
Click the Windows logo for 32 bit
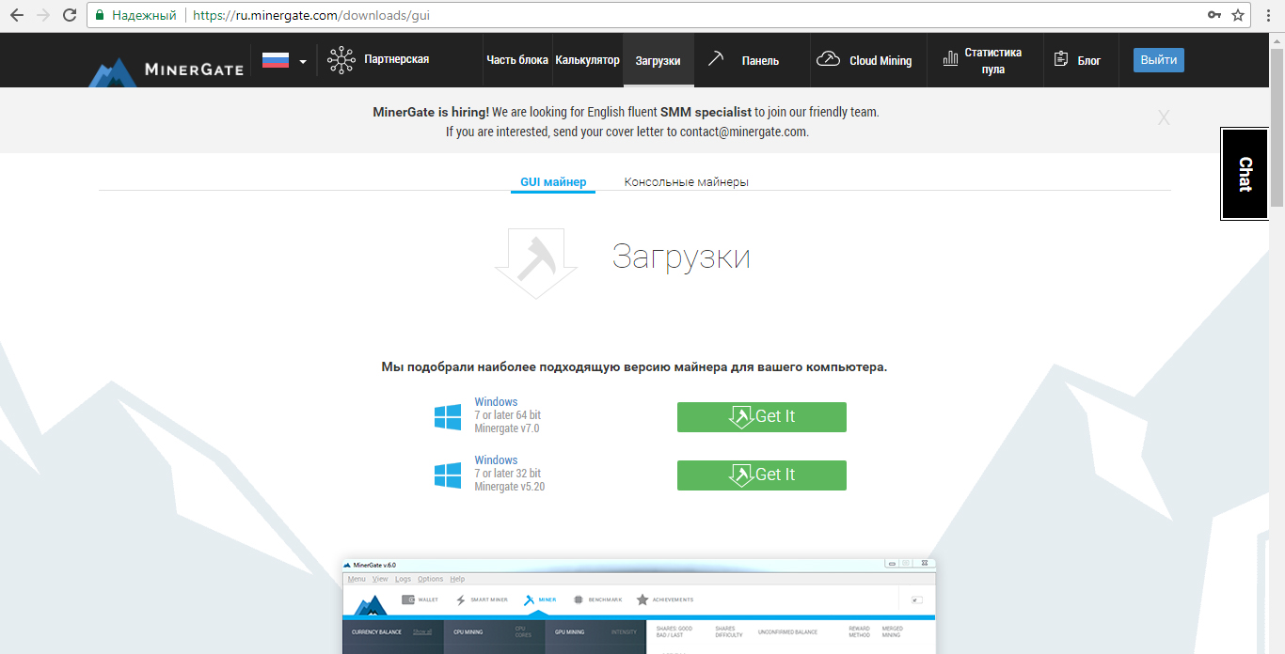click(x=448, y=475)
